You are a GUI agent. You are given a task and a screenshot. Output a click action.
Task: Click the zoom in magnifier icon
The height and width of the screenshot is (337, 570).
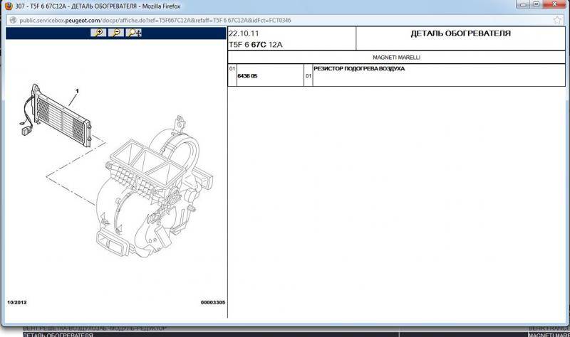98,33
